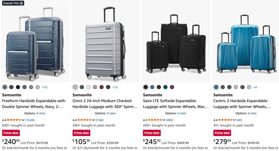Screen dimensions: 279x151
Task: Select black color swatch for Saire LTE
Action: coord(146,87)
